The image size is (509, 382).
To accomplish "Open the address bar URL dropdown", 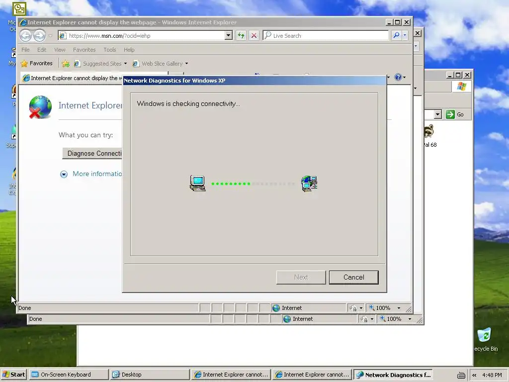I will [x=229, y=35].
